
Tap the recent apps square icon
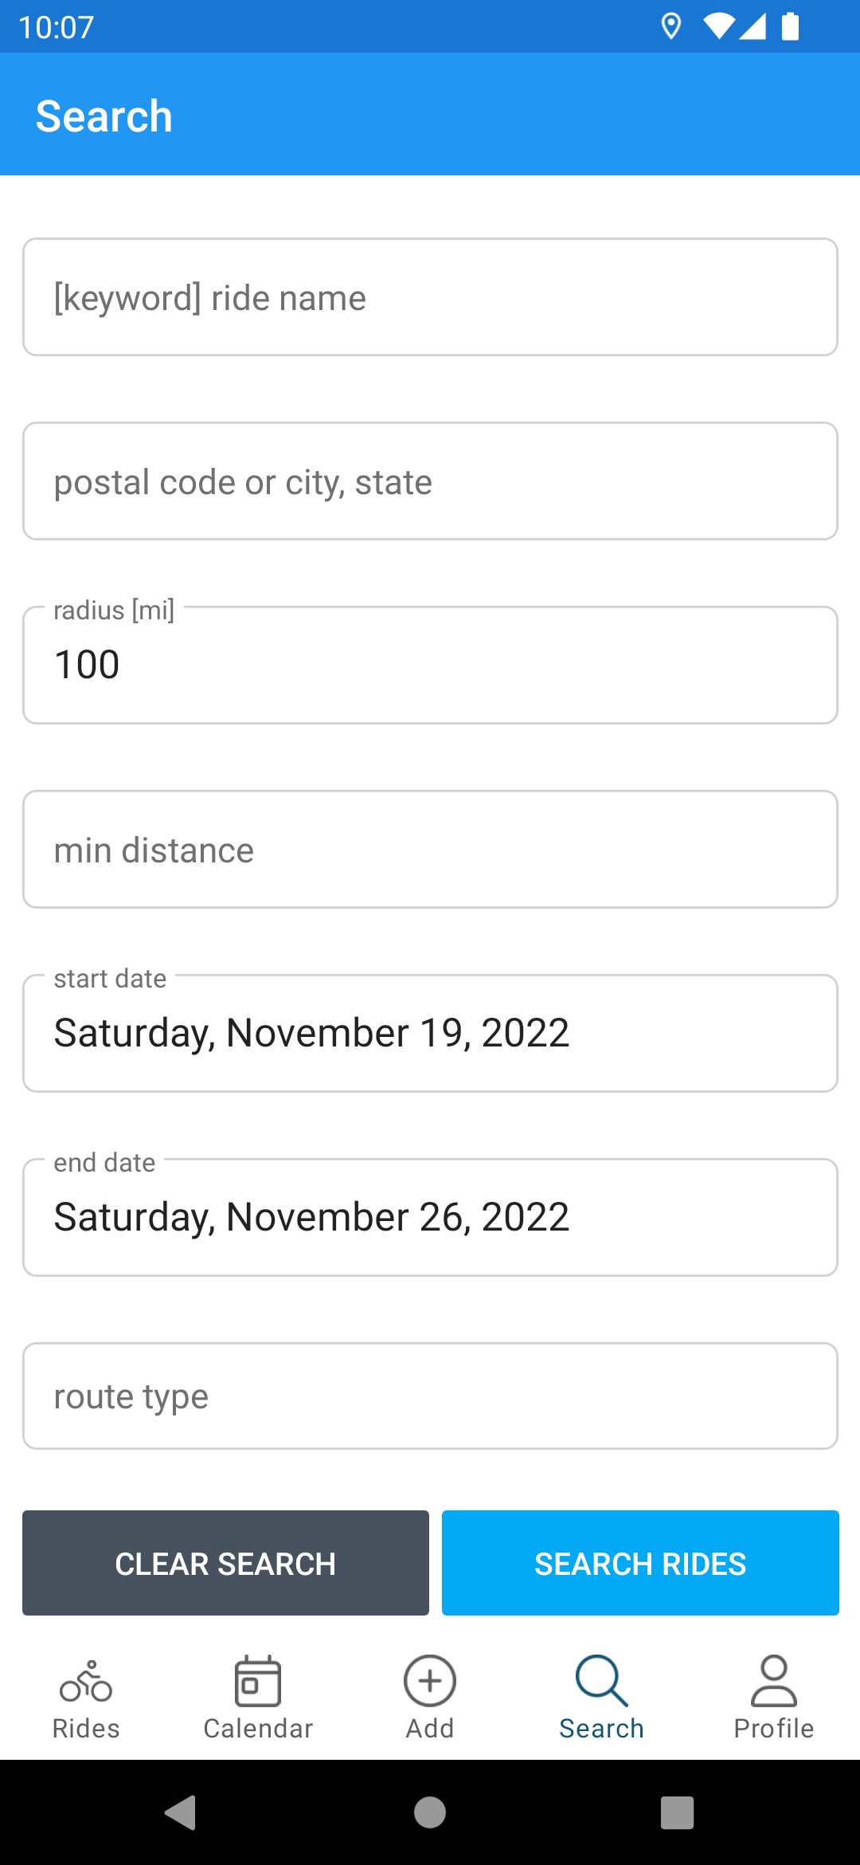pos(678,1812)
